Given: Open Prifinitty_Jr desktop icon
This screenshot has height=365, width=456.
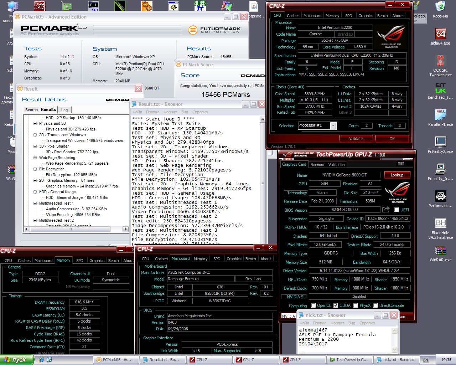Looking at the screenshot, I should pos(440,169).
